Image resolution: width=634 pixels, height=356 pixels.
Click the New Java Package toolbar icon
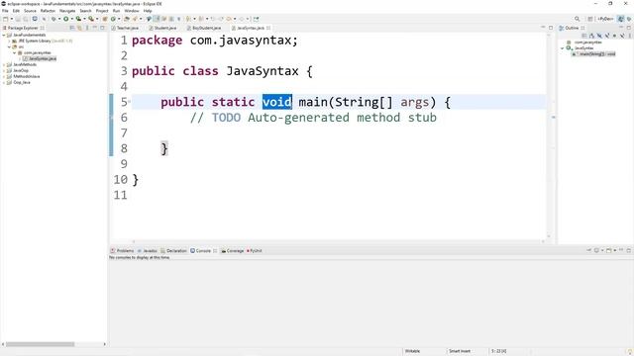pyautogui.click(x=104, y=19)
